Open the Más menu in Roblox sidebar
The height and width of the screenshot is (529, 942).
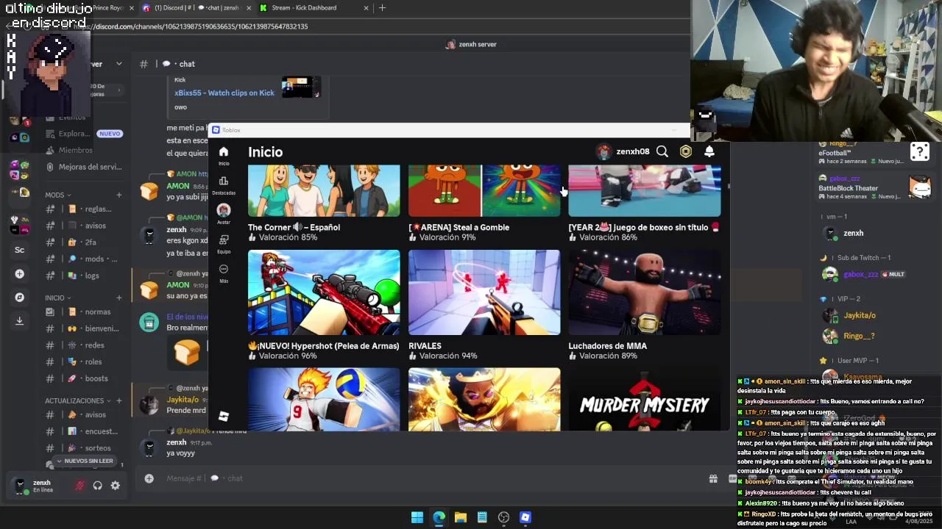pos(224,269)
